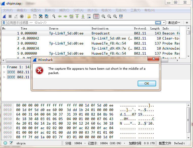Apply display filter arrow button
The image size is (193, 148).
tap(158, 23)
